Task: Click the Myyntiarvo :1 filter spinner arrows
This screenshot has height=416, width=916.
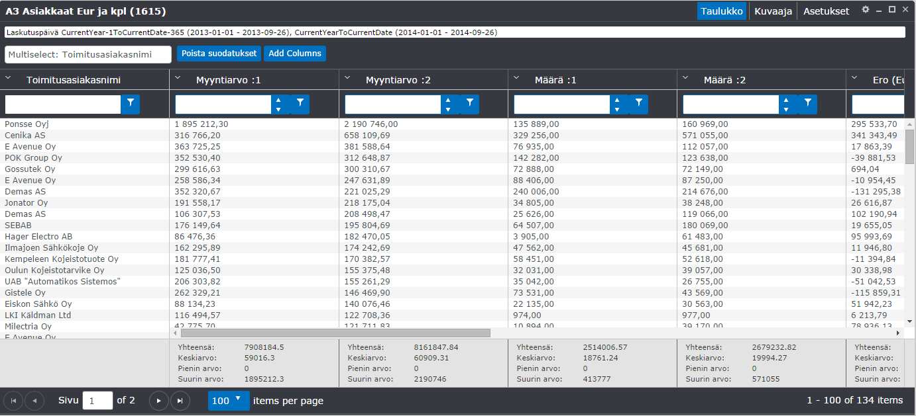Action: pos(279,104)
